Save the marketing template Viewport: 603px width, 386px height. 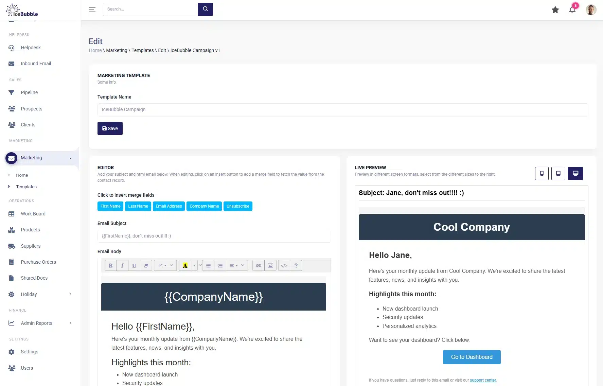point(110,128)
